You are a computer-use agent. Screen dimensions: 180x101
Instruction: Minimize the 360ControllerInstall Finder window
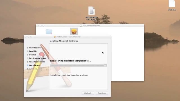point(40,26)
